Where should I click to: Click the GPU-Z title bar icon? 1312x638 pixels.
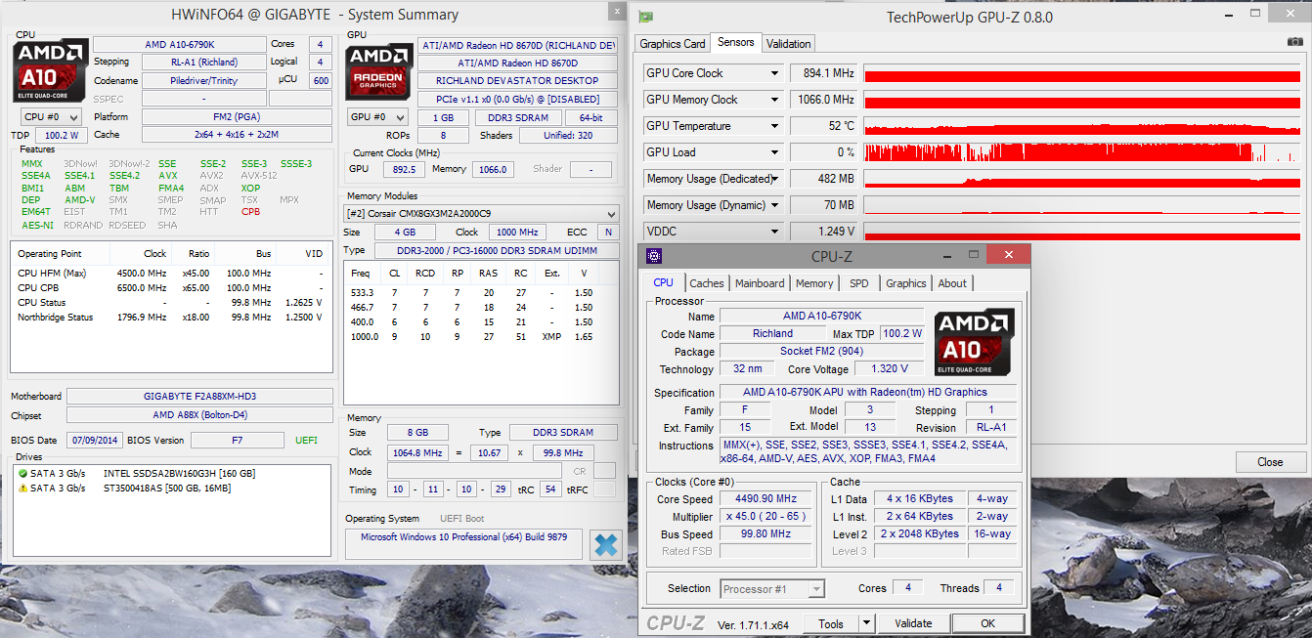[x=646, y=17]
